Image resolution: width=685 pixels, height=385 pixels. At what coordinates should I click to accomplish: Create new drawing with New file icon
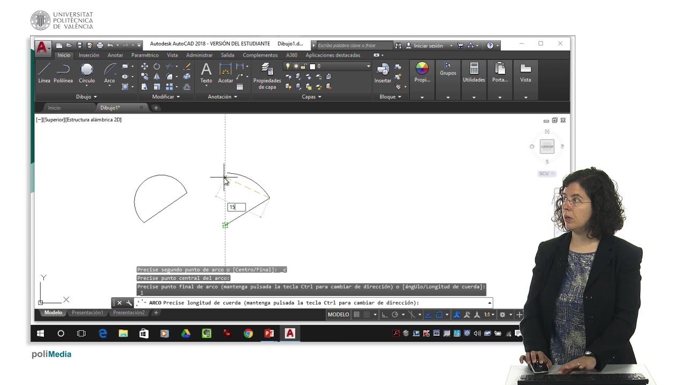(x=59, y=45)
